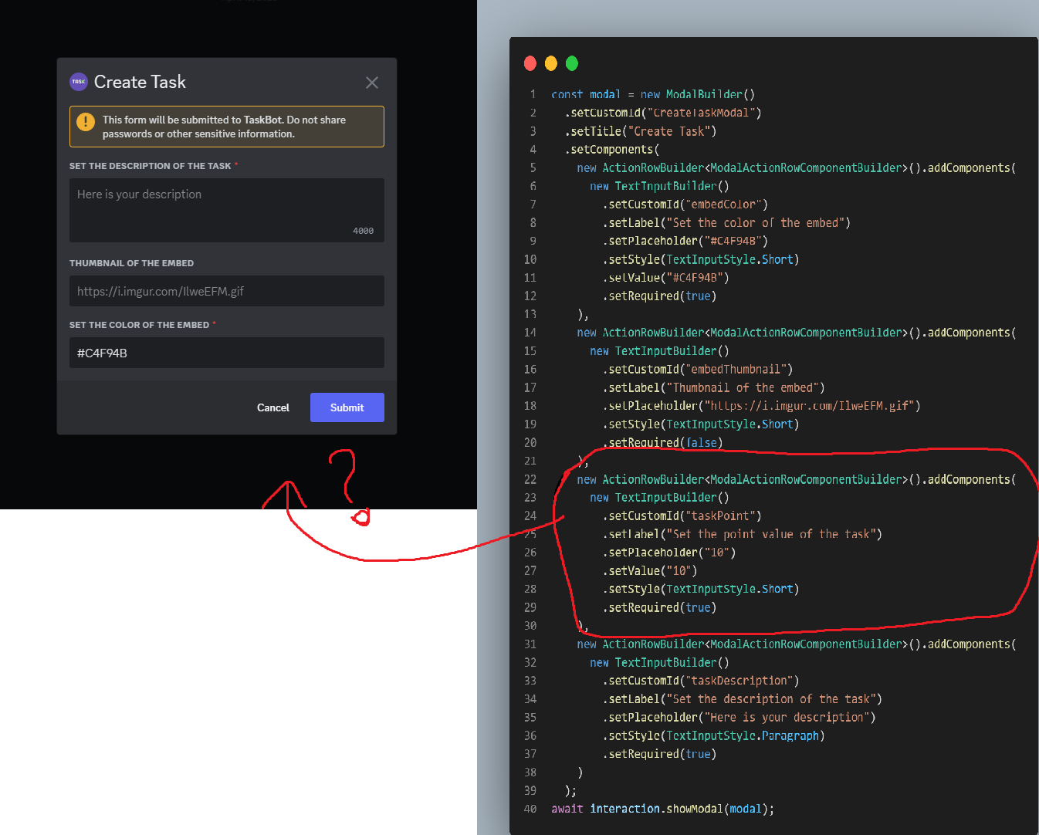Viewport: 1039px width, 835px height.
Task: Click the "4000" character counter
Action: [364, 231]
